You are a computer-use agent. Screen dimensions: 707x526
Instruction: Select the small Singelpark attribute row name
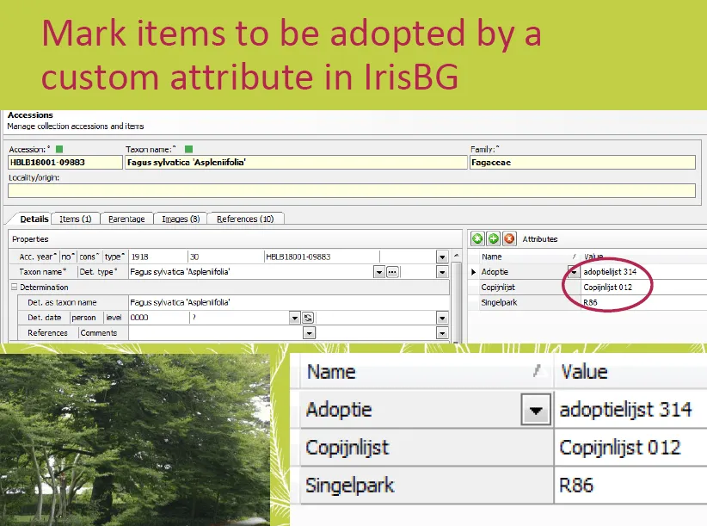[x=499, y=302]
